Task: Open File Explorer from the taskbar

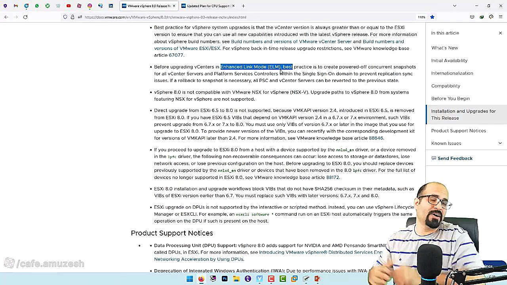Action: [236, 279]
